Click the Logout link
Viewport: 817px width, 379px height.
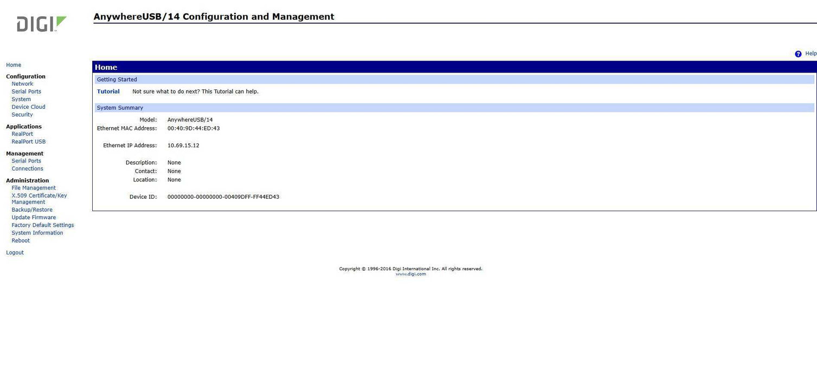point(15,253)
